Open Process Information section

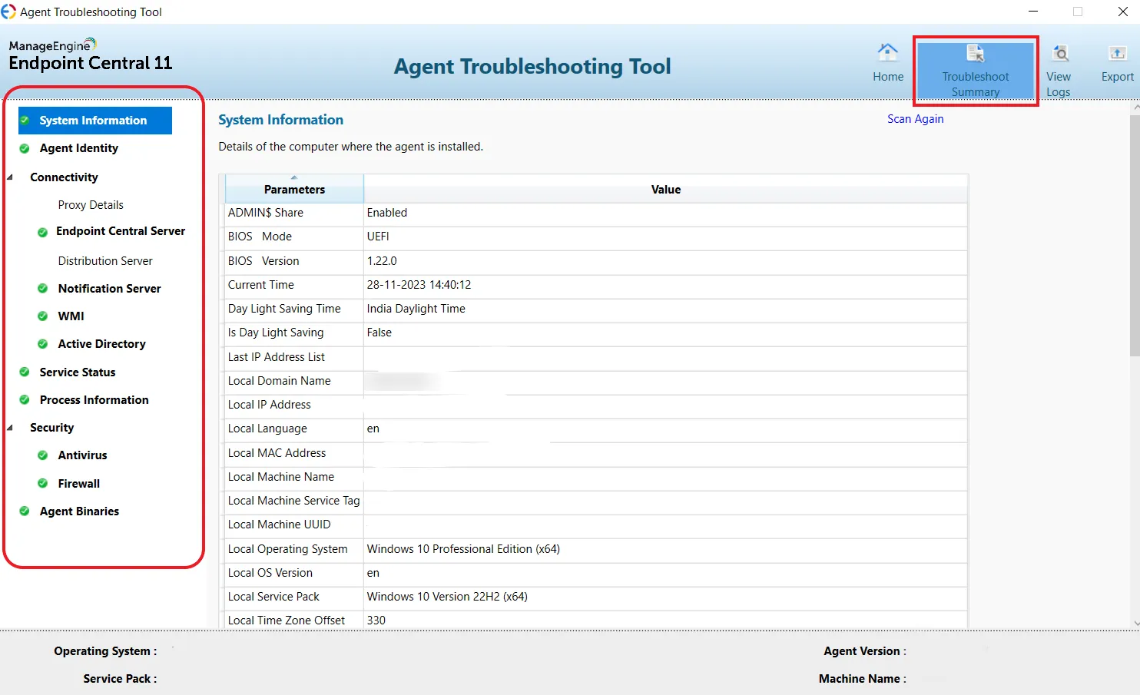pyautogui.click(x=94, y=400)
